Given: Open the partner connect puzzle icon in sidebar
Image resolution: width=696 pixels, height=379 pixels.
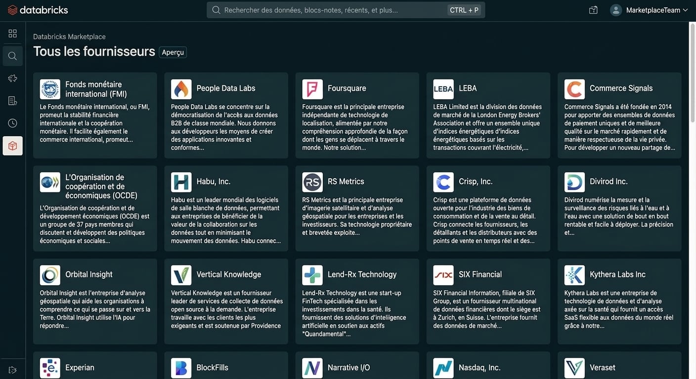Looking at the screenshot, I should tap(12, 78).
